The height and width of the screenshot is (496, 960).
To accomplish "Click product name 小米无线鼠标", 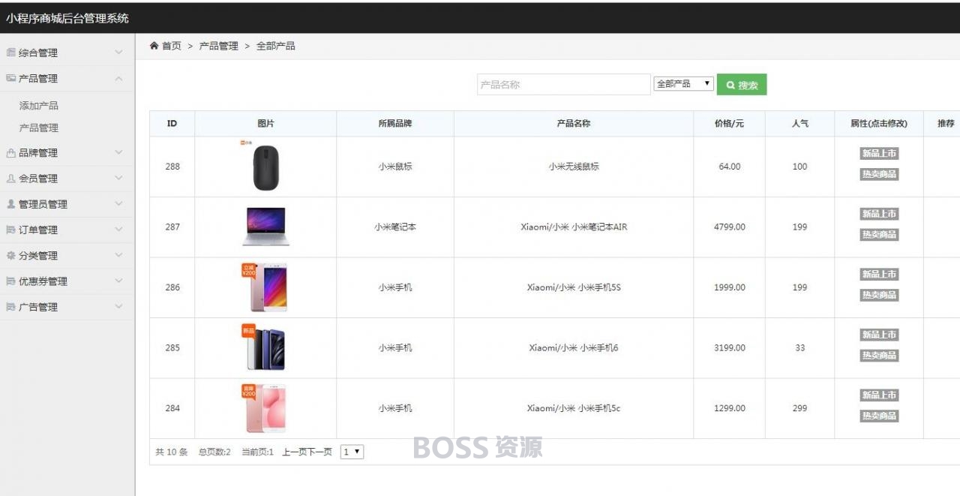I will pos(574,167).
